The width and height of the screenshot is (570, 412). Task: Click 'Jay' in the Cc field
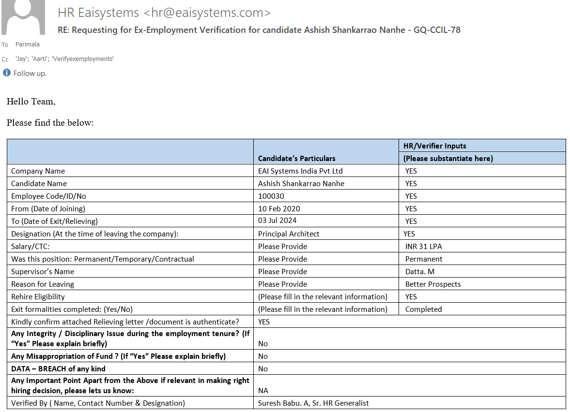[x=22, y=59]
